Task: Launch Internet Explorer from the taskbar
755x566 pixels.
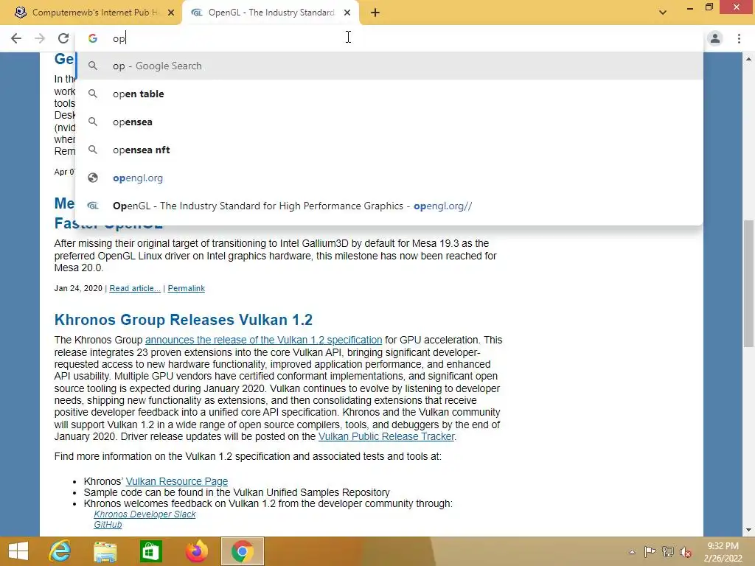Action: pos(60,551)
